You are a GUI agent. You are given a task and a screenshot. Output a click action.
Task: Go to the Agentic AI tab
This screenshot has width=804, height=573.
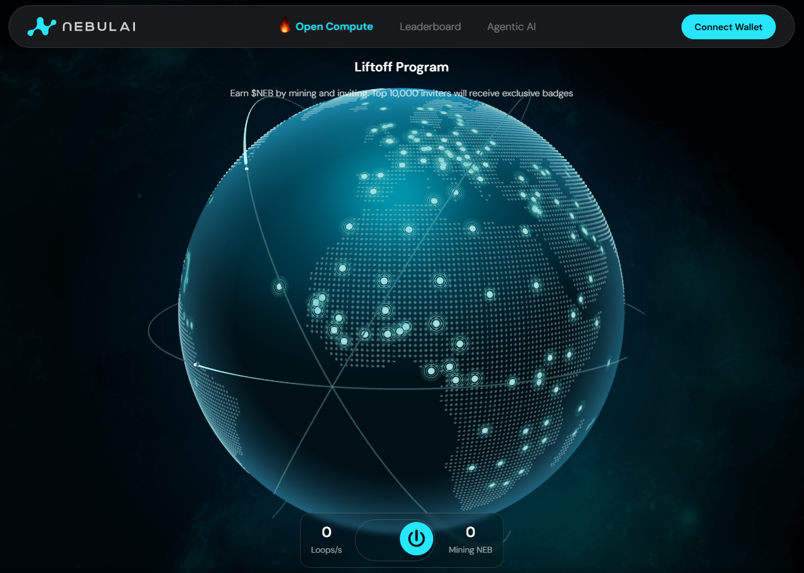pos(511,27)
